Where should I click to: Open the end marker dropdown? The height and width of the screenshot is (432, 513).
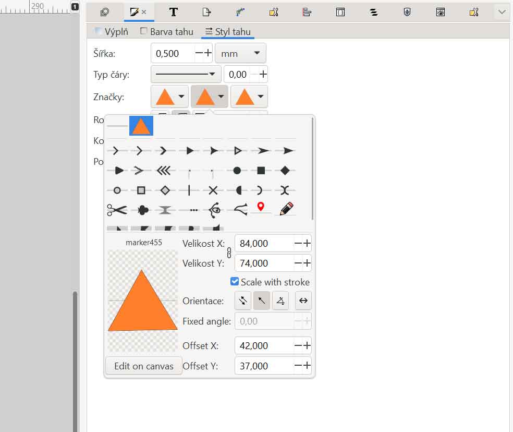point(249,97)
